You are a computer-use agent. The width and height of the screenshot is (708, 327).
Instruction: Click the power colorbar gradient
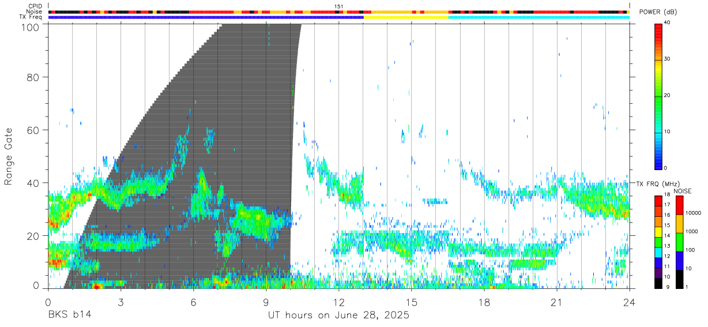[x=658, y=96]
